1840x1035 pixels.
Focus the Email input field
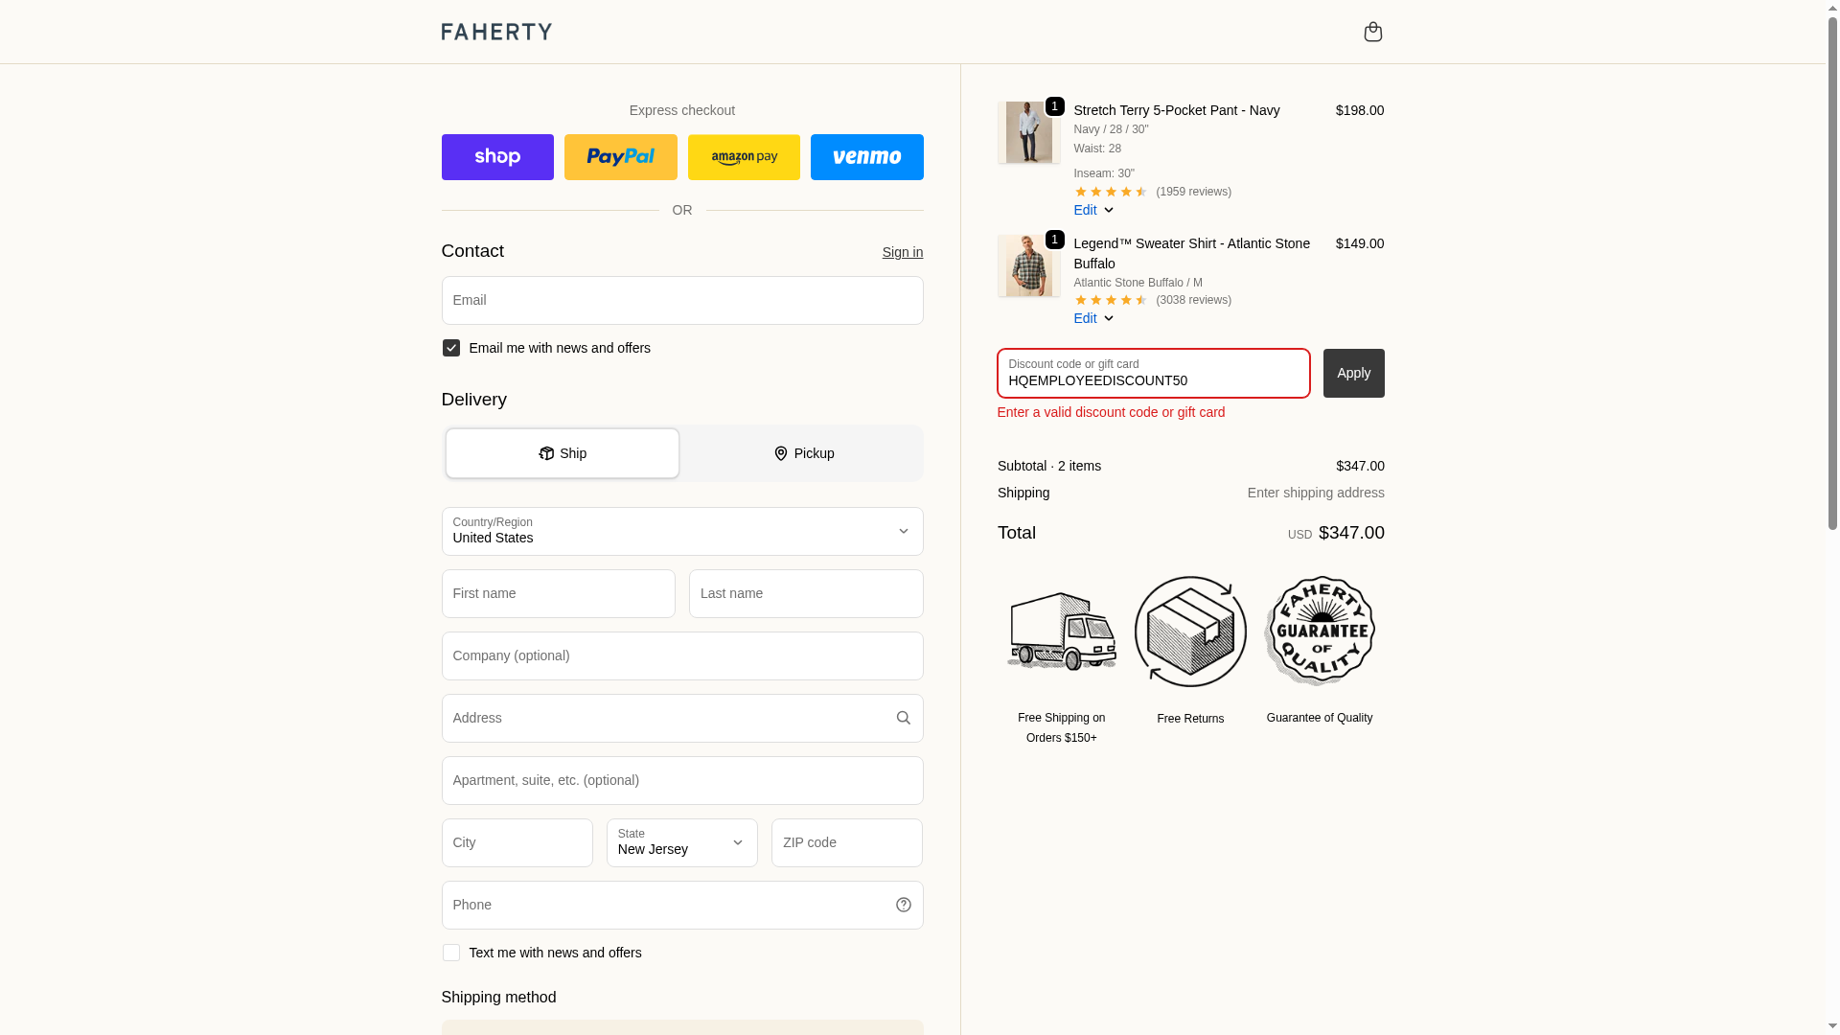coord(682,301)
